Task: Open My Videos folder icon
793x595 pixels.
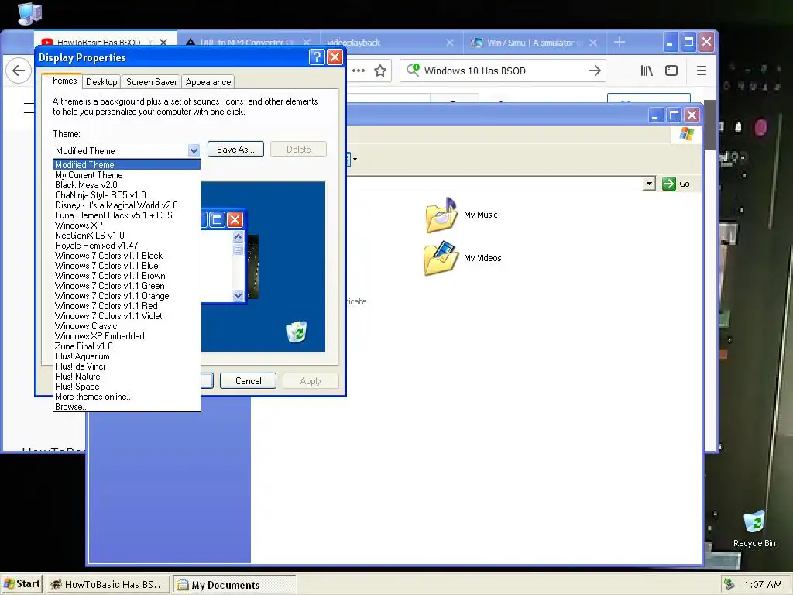Action: pyautogui.click(x=441, y=258)
